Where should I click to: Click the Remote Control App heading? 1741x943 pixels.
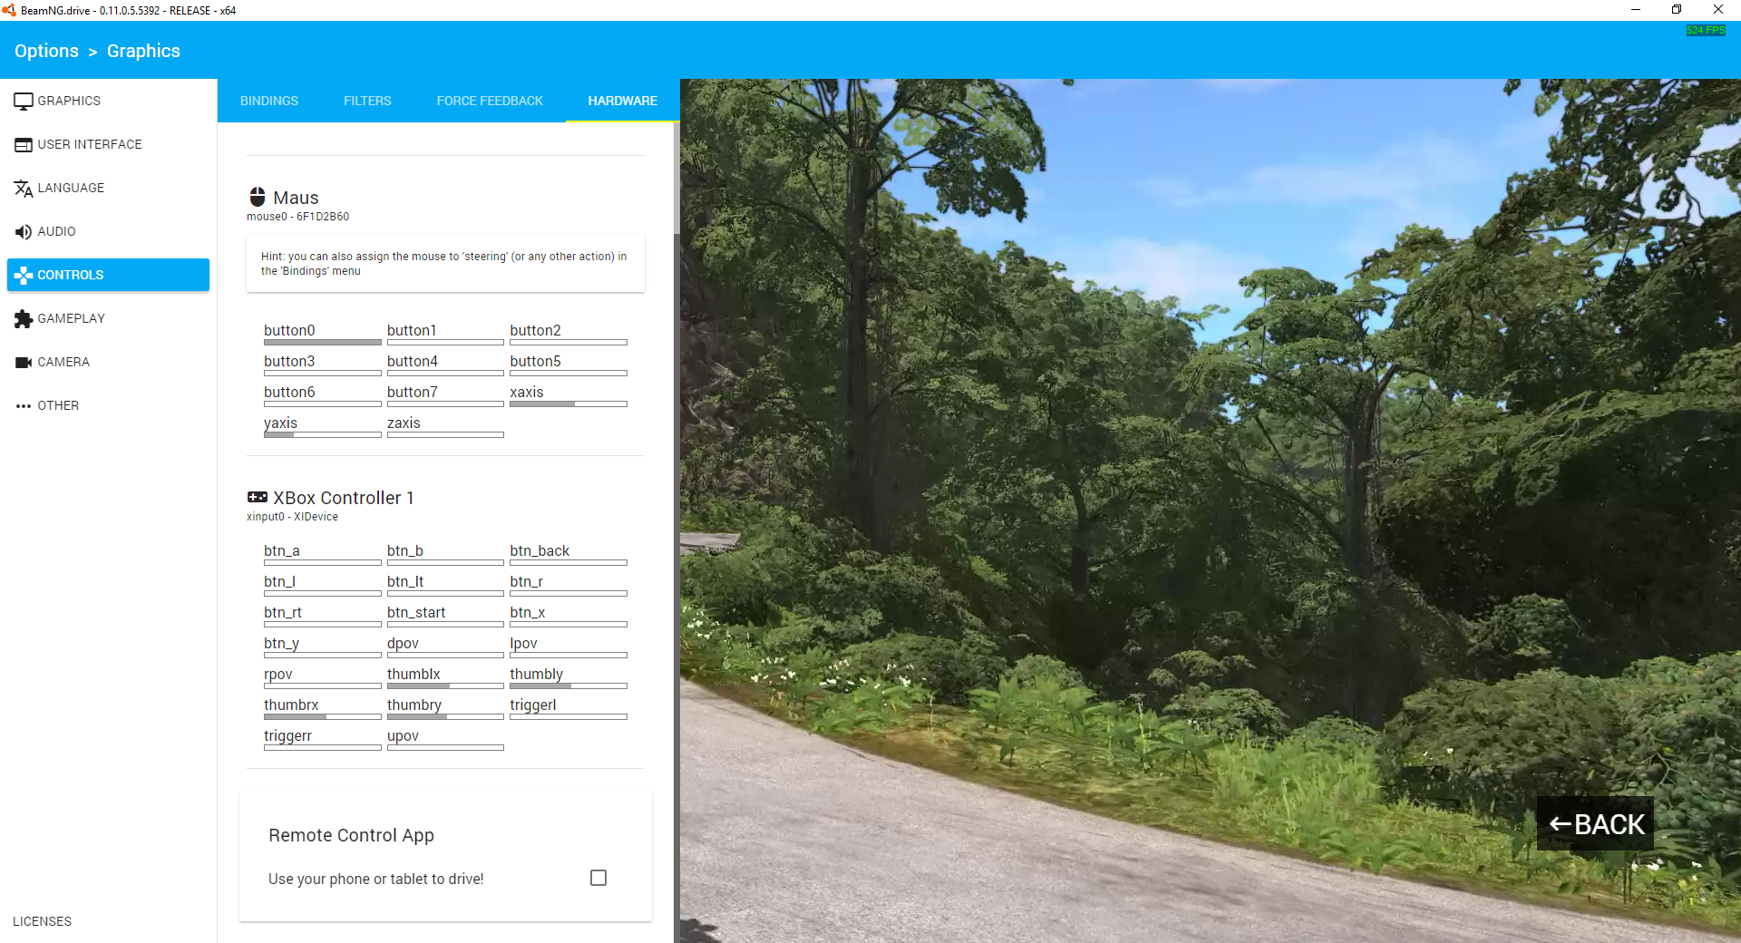point(351,835)
